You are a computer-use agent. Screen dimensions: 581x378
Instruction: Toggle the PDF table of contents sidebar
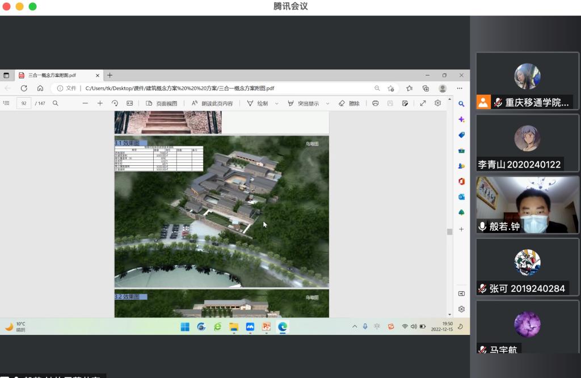pyautogui.click(x=6, y=103)
